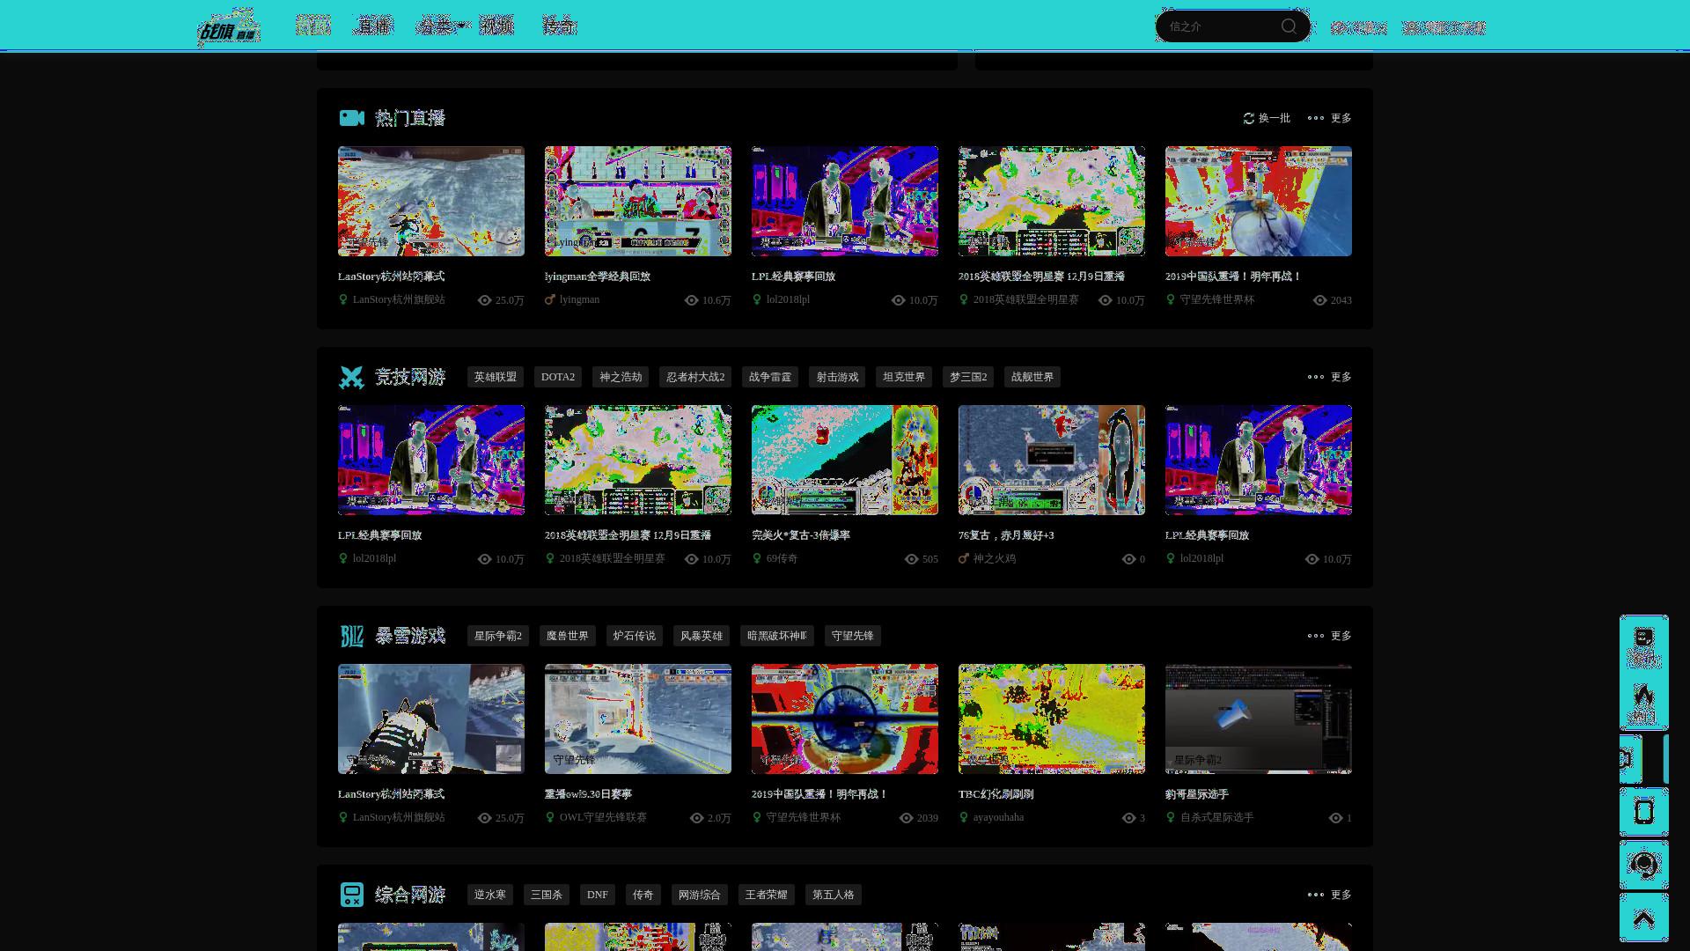
Task: Click the gender icon beside 神之火鸡
Action: click(x=964, y=558)
